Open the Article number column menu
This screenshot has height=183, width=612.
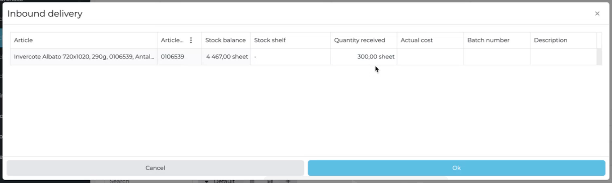click(191, 40)
